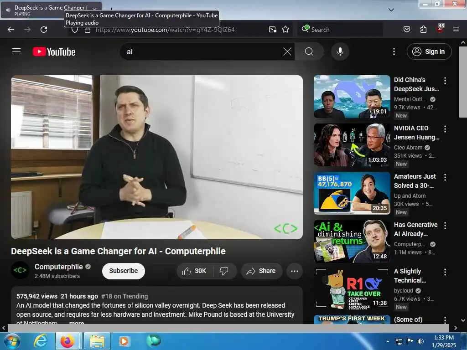Open options menu for Has Generative AI video

tap(445, 225)
